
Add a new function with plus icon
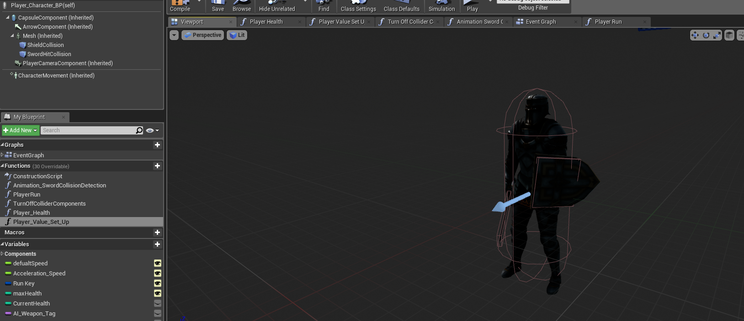(x=157, y=166)
